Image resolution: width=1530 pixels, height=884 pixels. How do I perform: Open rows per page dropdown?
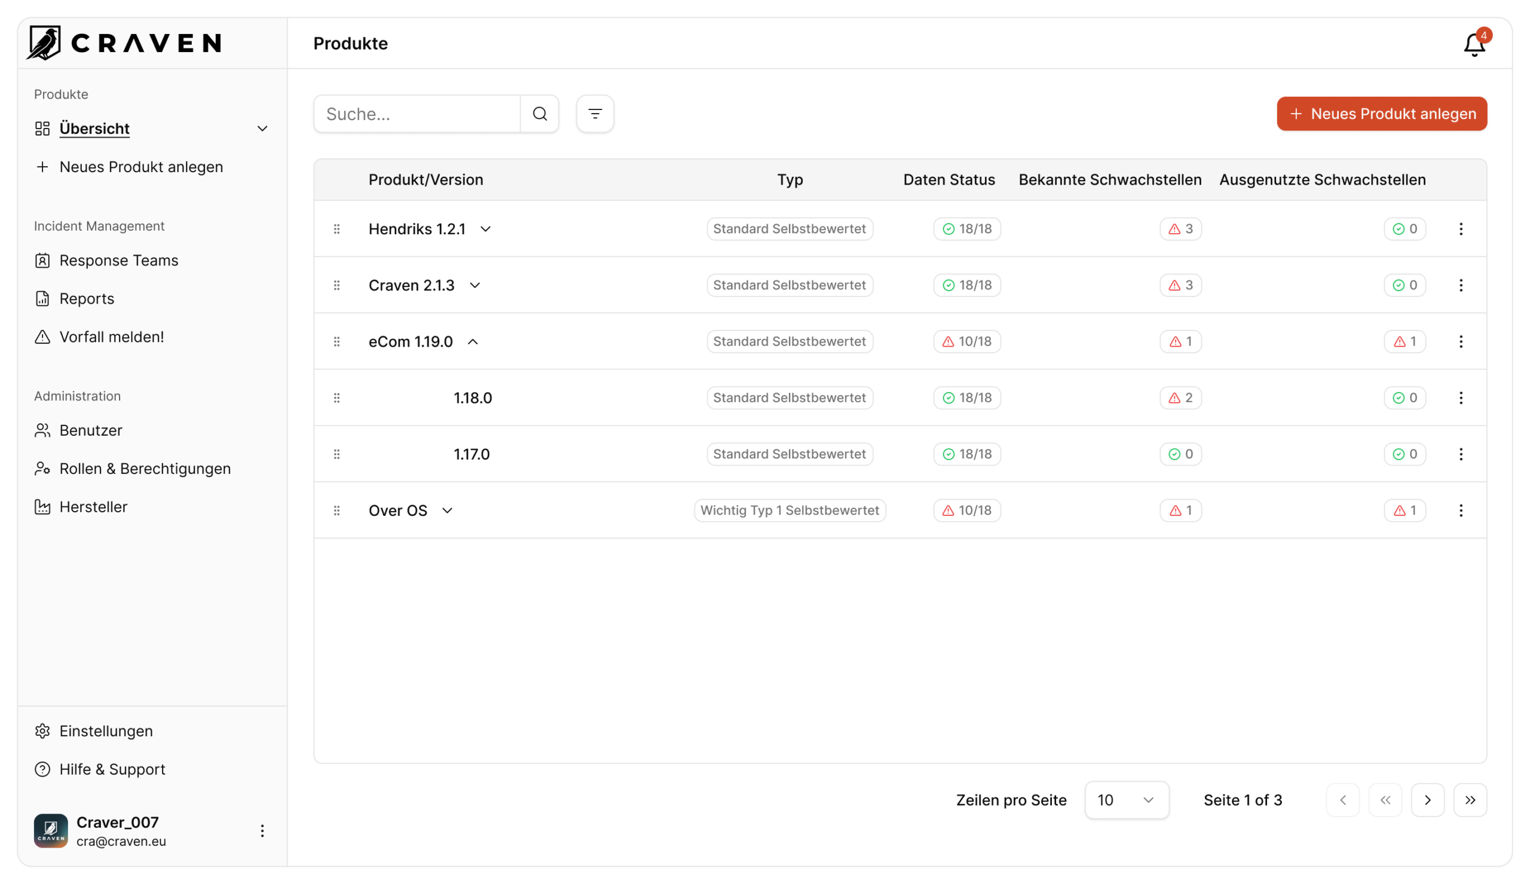point(1127,800)
